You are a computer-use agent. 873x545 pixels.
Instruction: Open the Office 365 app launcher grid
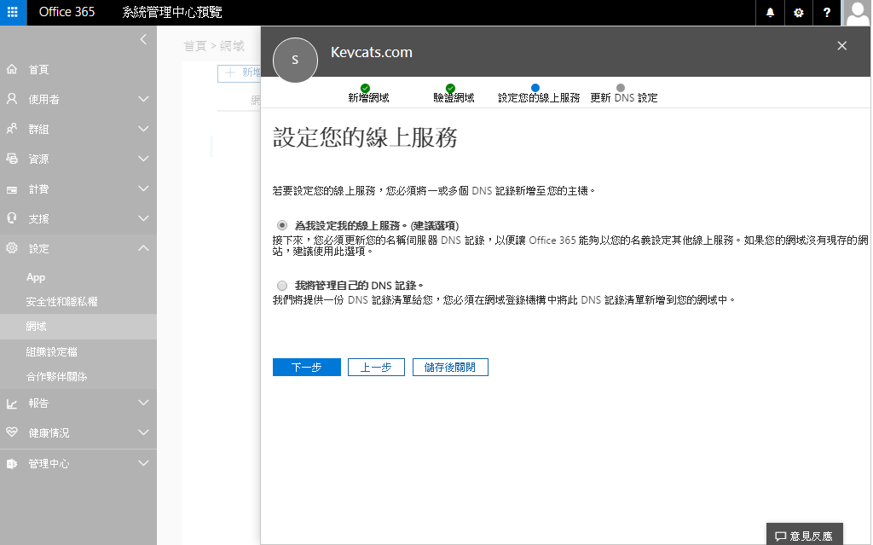click(x=13, y=12)
